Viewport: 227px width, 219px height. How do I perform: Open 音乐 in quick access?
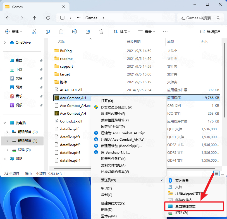(x=16, y=96)
